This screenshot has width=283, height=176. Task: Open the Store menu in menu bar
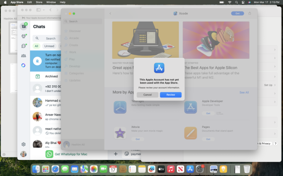pos(39,2)
